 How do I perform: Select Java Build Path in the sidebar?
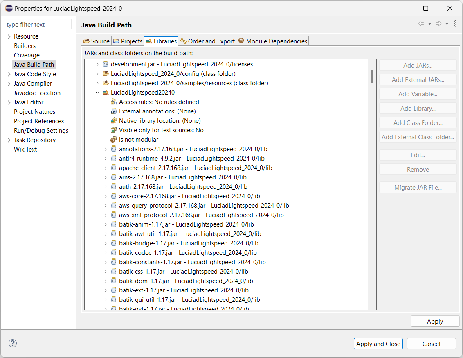coord(34,64)
